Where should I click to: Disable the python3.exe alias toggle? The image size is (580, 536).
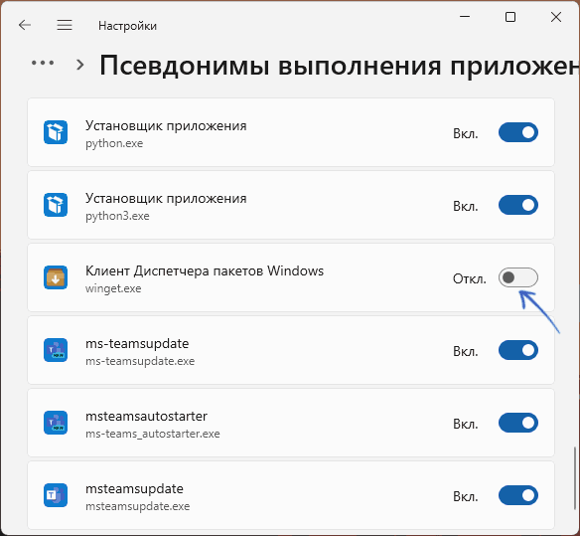518,205
